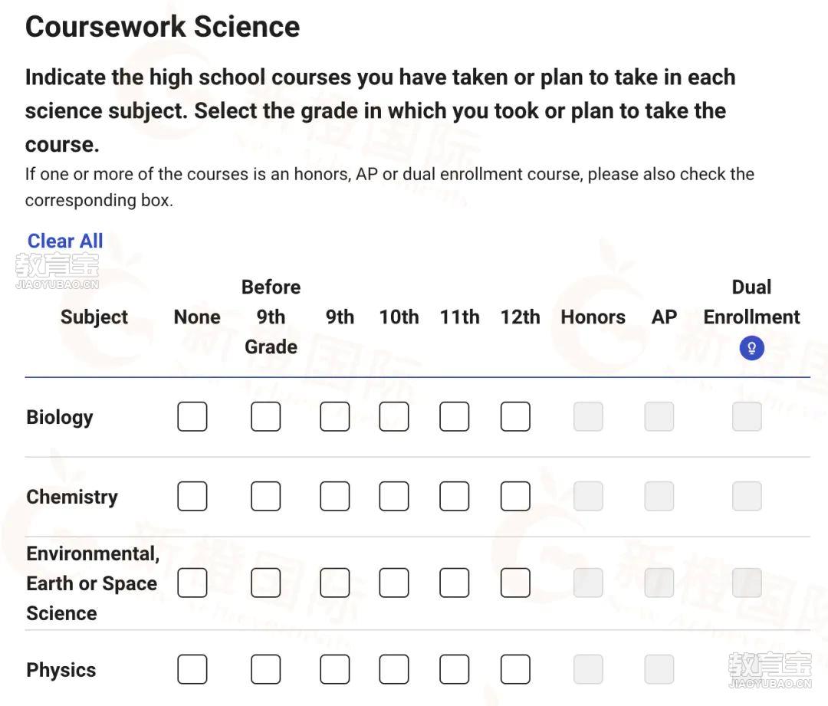Tick Chemistry 12th grade checkbox

click(x=515, y=497)
